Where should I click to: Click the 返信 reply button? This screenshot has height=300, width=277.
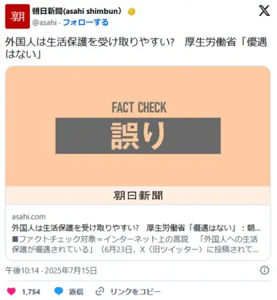[76, 292]
